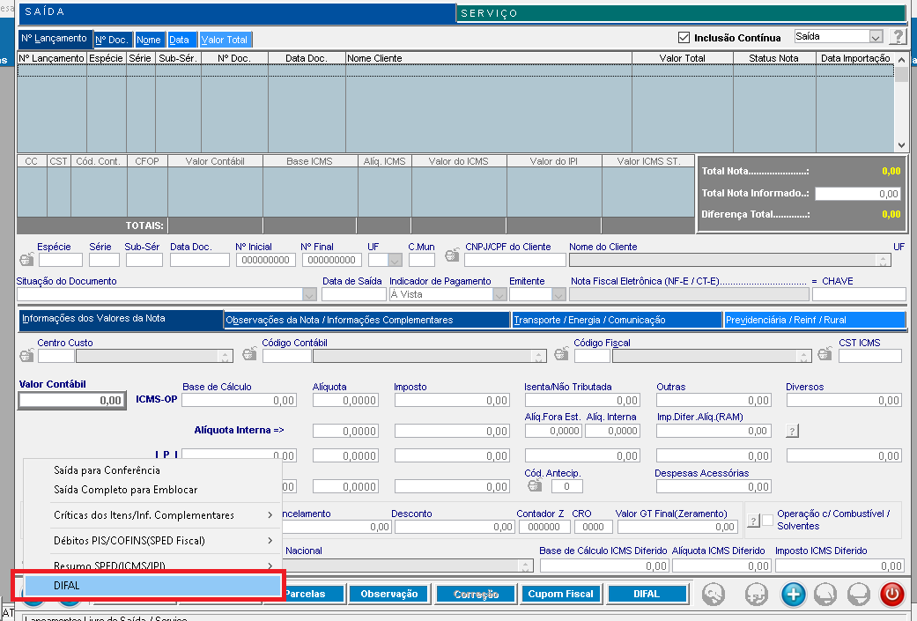Click the Despesas Acessórias field

(x=714, y=486)
